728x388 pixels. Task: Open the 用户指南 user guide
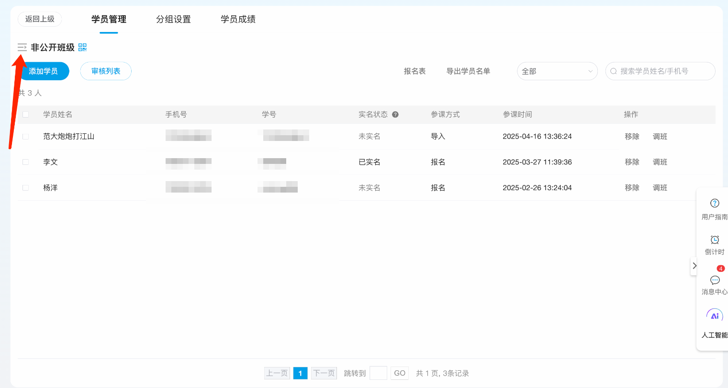pos(714,208)
